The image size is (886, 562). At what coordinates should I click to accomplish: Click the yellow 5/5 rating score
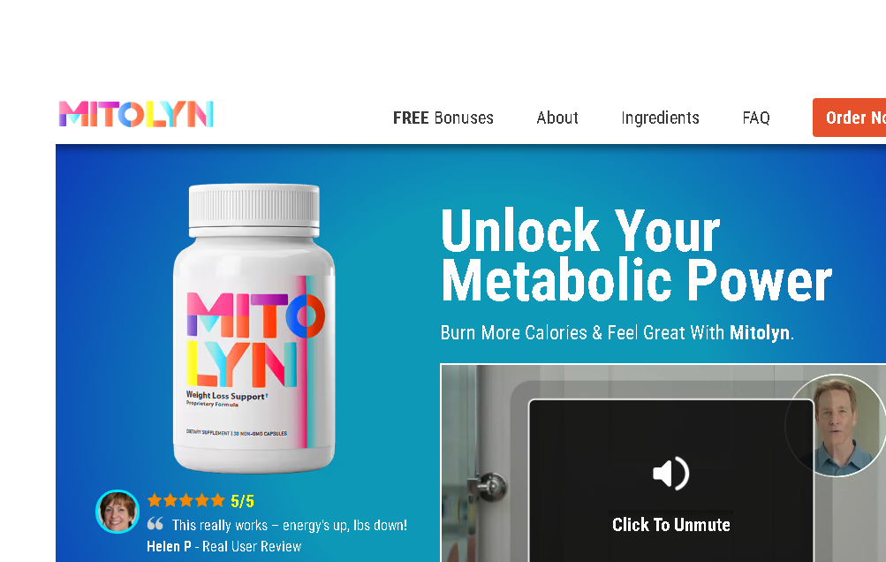tap(242, 501)
